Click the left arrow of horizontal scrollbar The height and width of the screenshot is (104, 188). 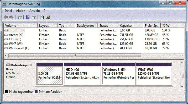(6, 56)
